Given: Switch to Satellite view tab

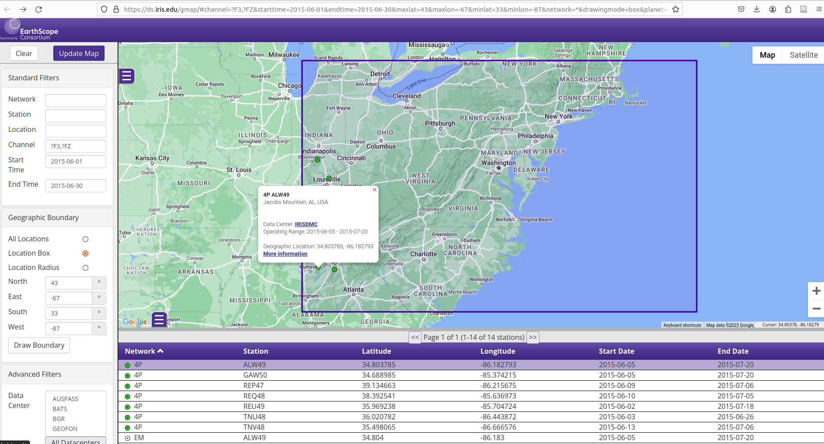Looking at the screenshot, I should tap(803, 55).
